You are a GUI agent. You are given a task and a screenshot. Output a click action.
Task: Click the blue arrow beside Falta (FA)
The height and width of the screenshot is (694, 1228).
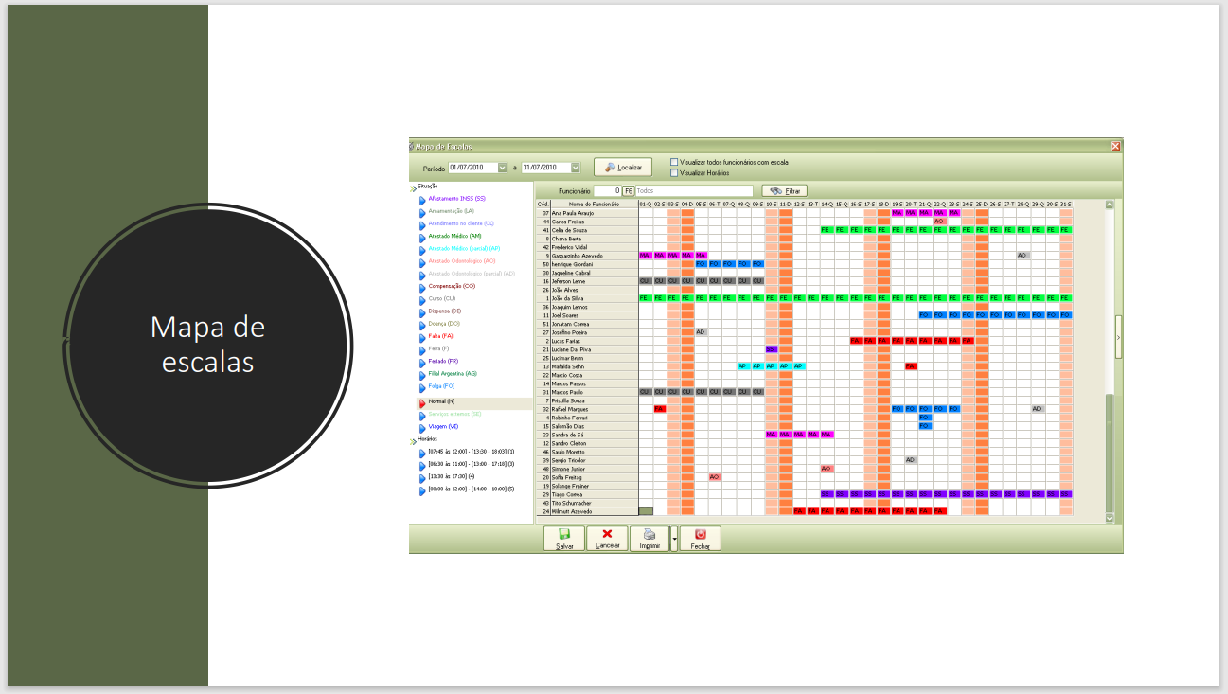[x=422, y=336]
